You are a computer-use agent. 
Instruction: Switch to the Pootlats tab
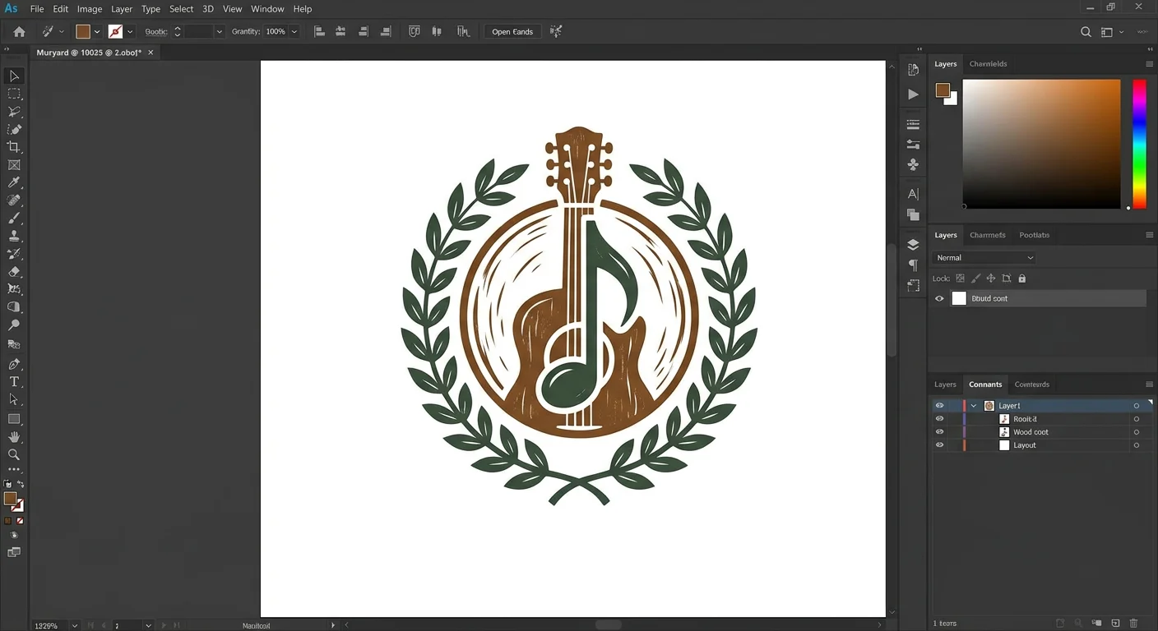point(1034,235)
